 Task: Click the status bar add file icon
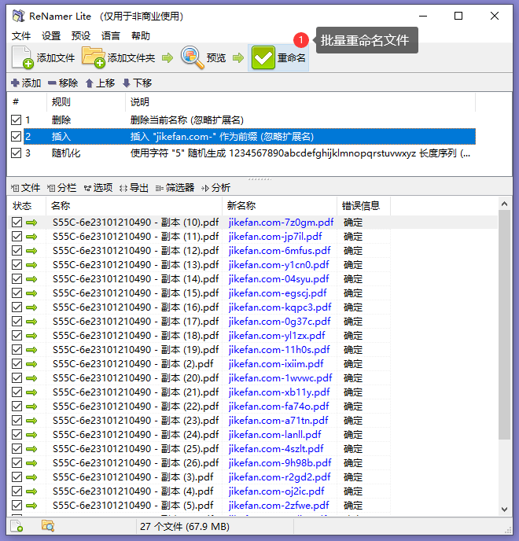(17, 526)
